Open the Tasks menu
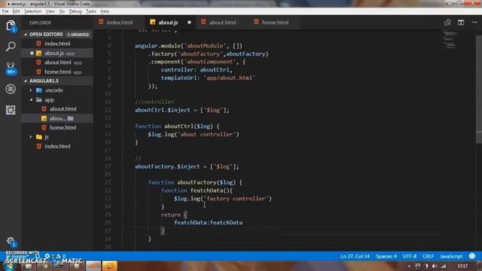Image resolution: width=482 pixels, height=271 pixels. click(91, 11)
